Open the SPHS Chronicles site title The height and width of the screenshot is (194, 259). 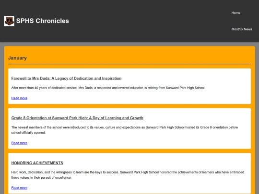pyautogui.click(x=43, y=21)
